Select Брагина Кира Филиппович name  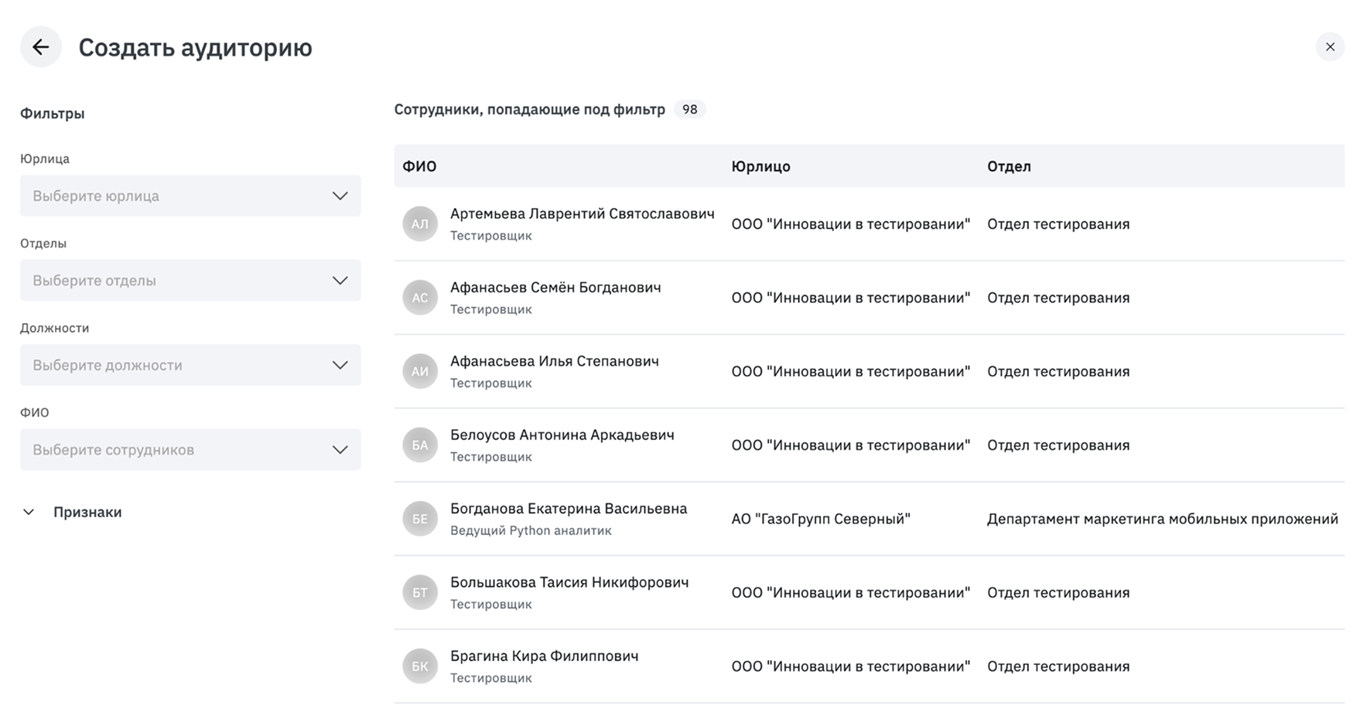tap(545, 656)
